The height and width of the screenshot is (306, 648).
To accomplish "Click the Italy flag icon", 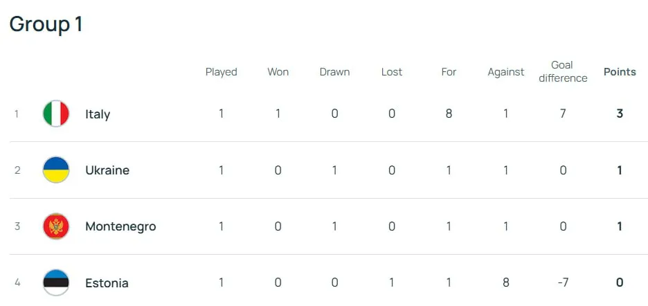I will (56, 114).
